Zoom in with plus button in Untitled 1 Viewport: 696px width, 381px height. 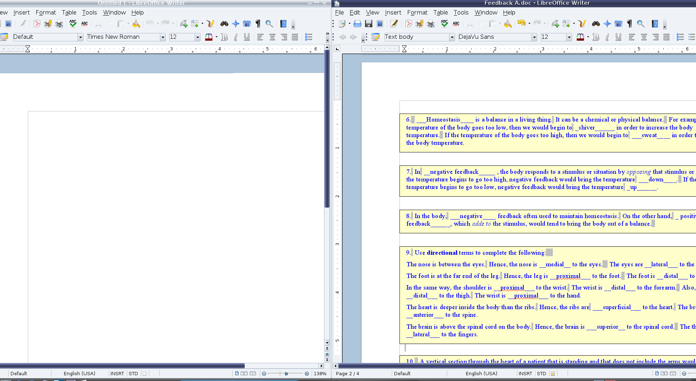[307, 373]
